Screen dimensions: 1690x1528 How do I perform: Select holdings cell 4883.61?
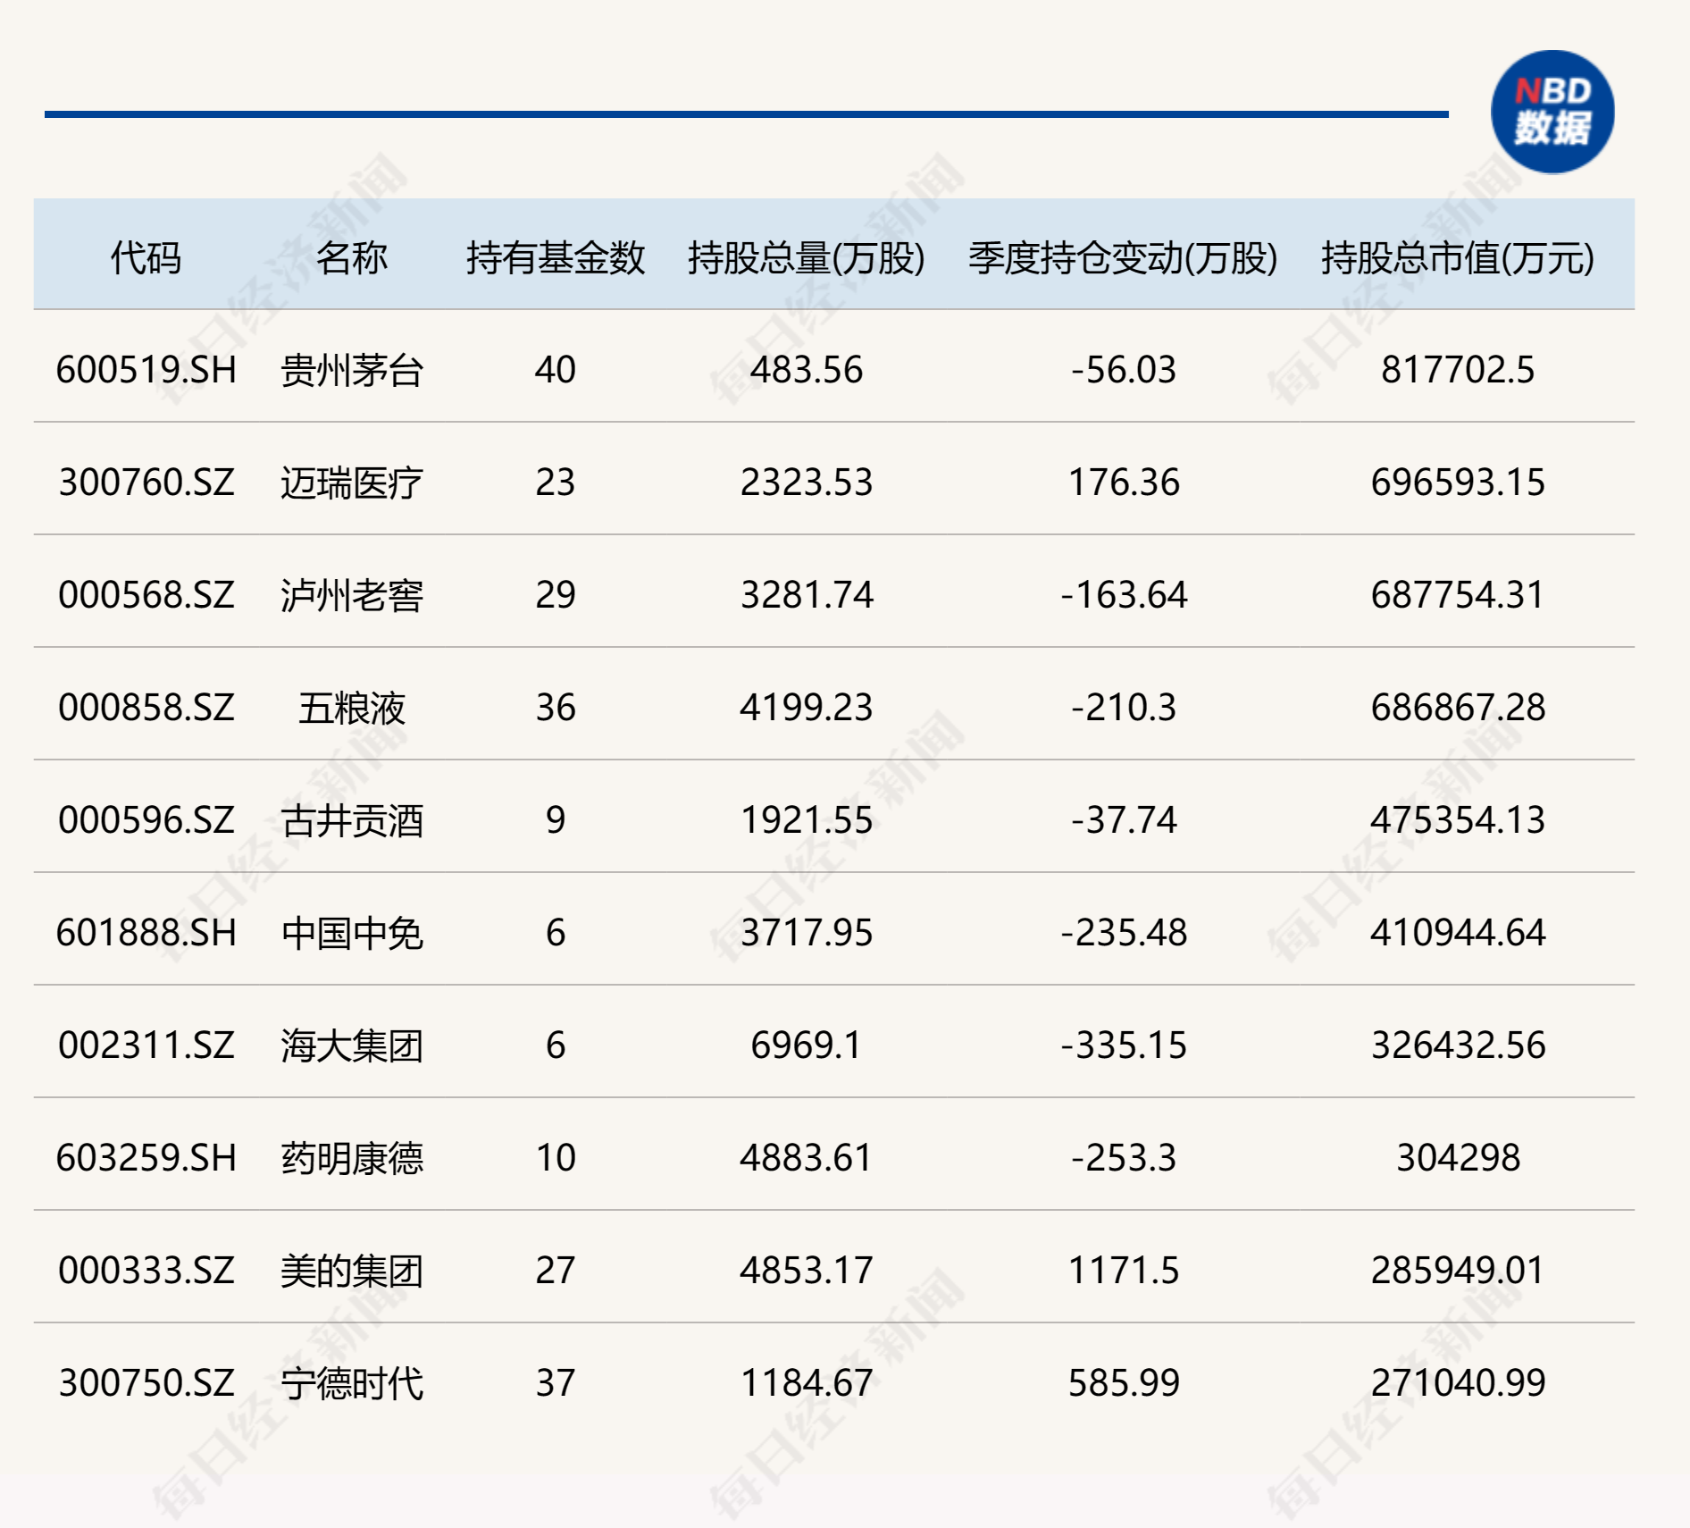tap(806, 1158)
